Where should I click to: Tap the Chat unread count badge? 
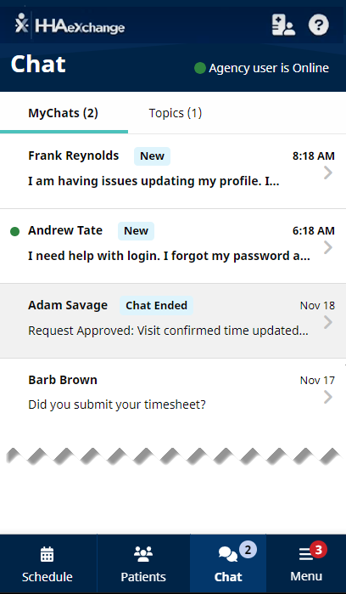(x=248, y=549)
